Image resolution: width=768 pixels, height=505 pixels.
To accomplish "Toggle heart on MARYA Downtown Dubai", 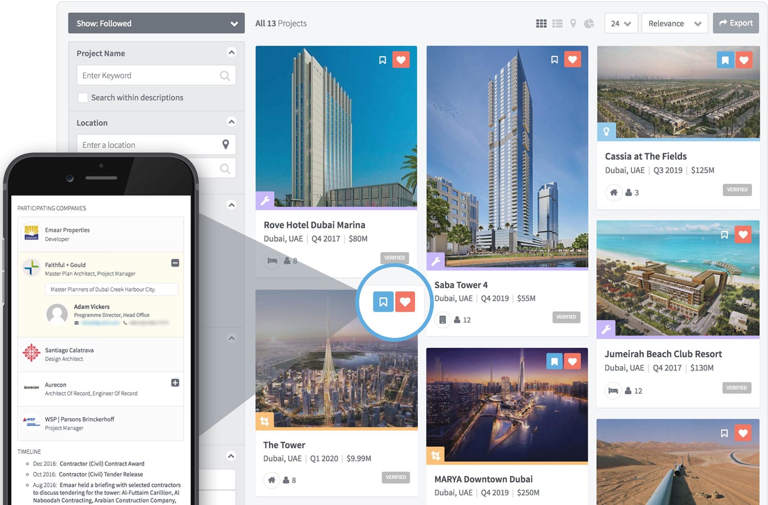I will (572, 362).
